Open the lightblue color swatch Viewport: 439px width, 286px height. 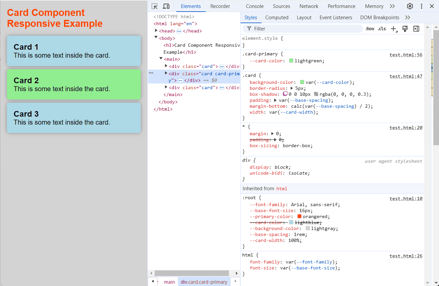291,222
